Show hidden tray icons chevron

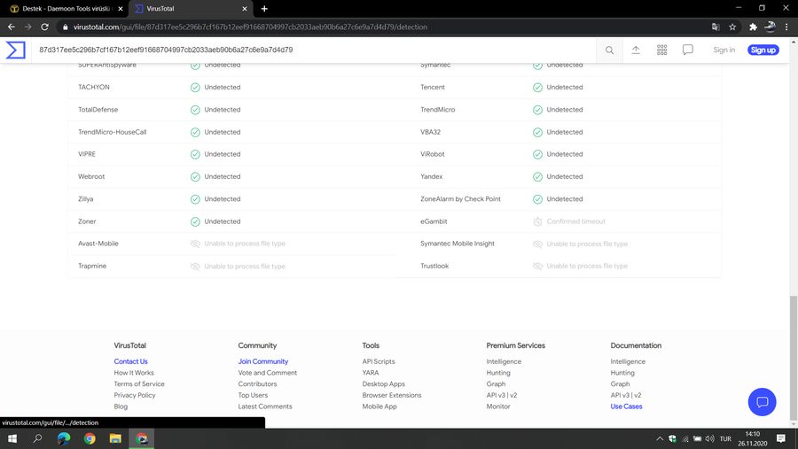[x=660, y=439]
